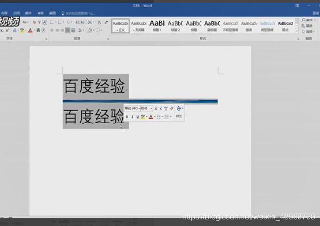
Task: Toggle Superscript formatting in the ribbon
Action: pos(7,30)
